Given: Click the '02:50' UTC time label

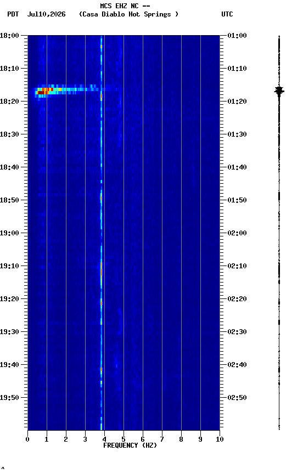Looking at the screenshot, I should (237, 398).
